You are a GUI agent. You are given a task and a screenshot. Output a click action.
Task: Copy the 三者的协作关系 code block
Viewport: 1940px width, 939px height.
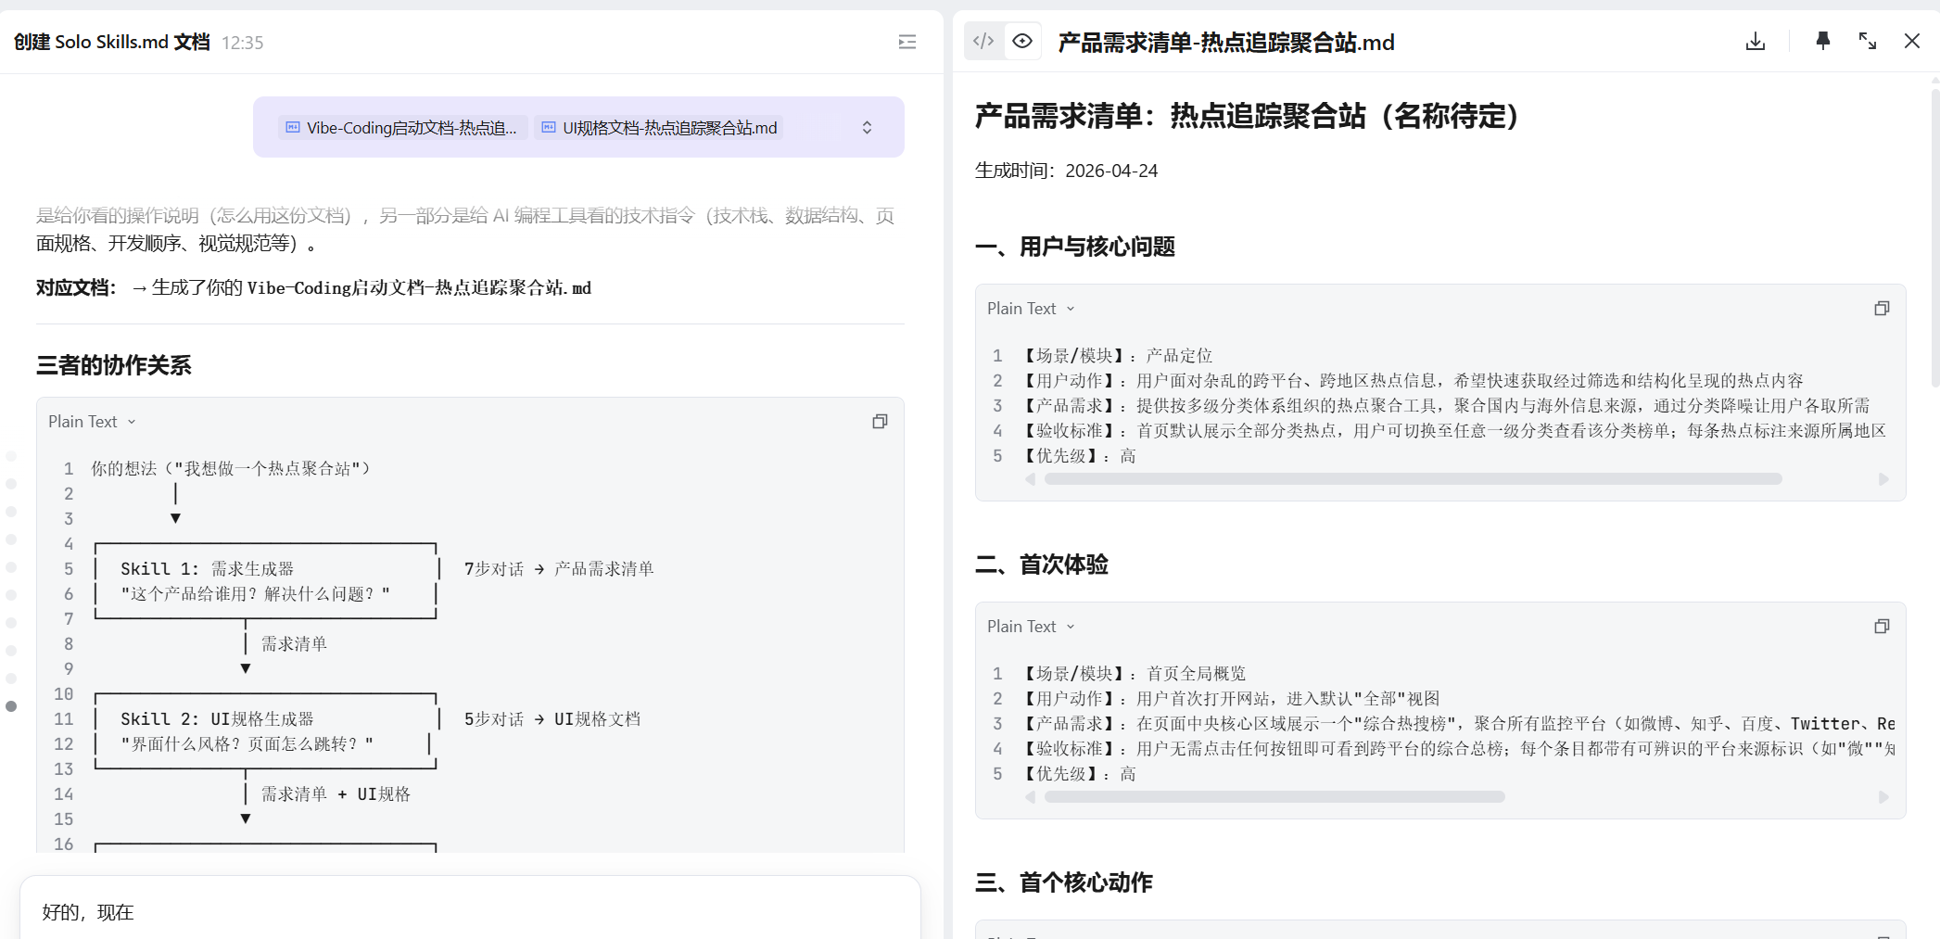[880, 422]
